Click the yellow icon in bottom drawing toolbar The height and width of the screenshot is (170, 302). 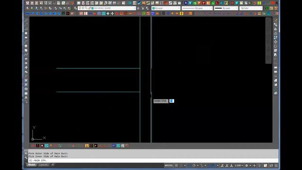tap(87, 146)
